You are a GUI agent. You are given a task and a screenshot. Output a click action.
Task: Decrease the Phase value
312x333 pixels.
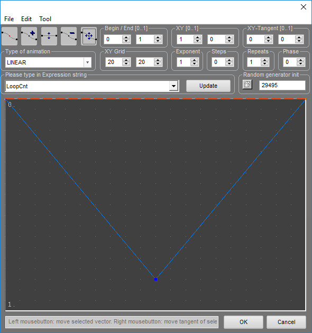point(300,64)
